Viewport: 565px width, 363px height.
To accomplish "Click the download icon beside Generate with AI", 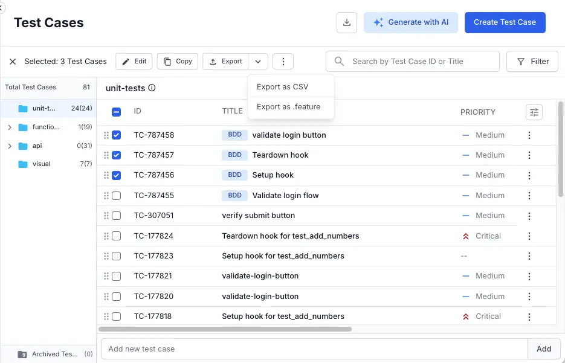I will click(347, 22).
